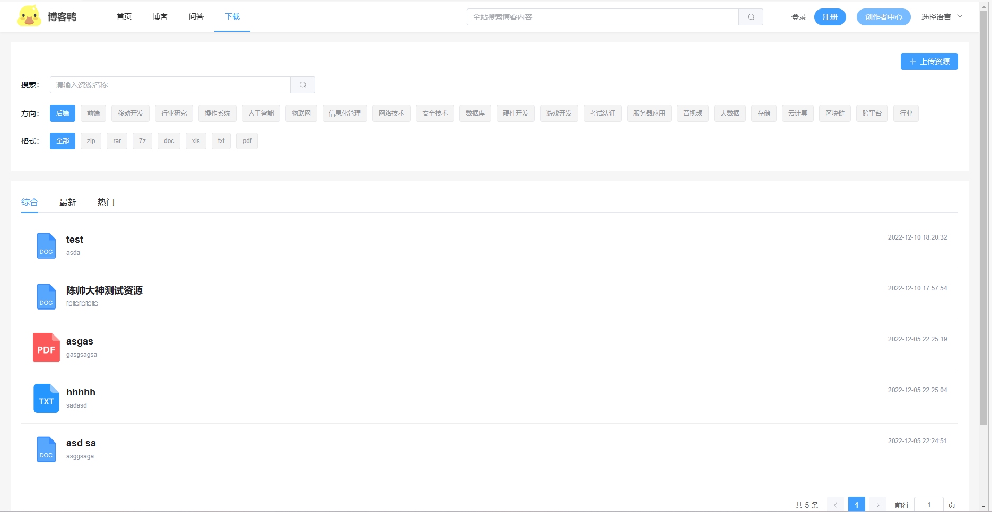
Task: Switch to the 最新 tab
Action: (x=68, y=202)
